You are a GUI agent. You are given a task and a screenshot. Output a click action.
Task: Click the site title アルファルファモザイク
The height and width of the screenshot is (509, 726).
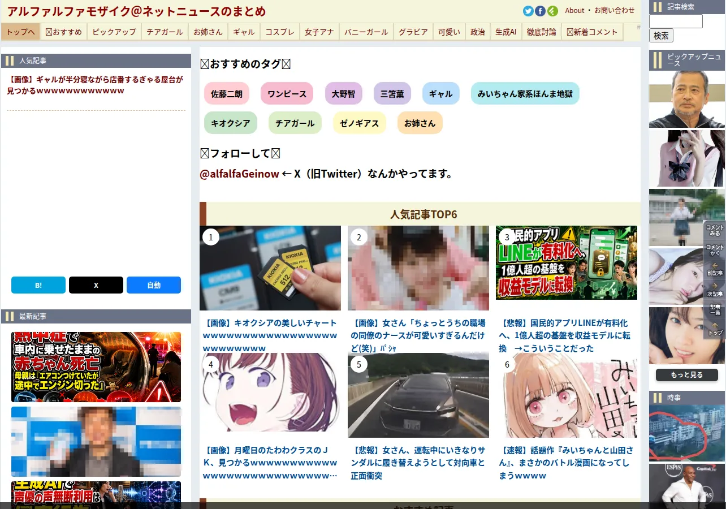click(136, 11)
